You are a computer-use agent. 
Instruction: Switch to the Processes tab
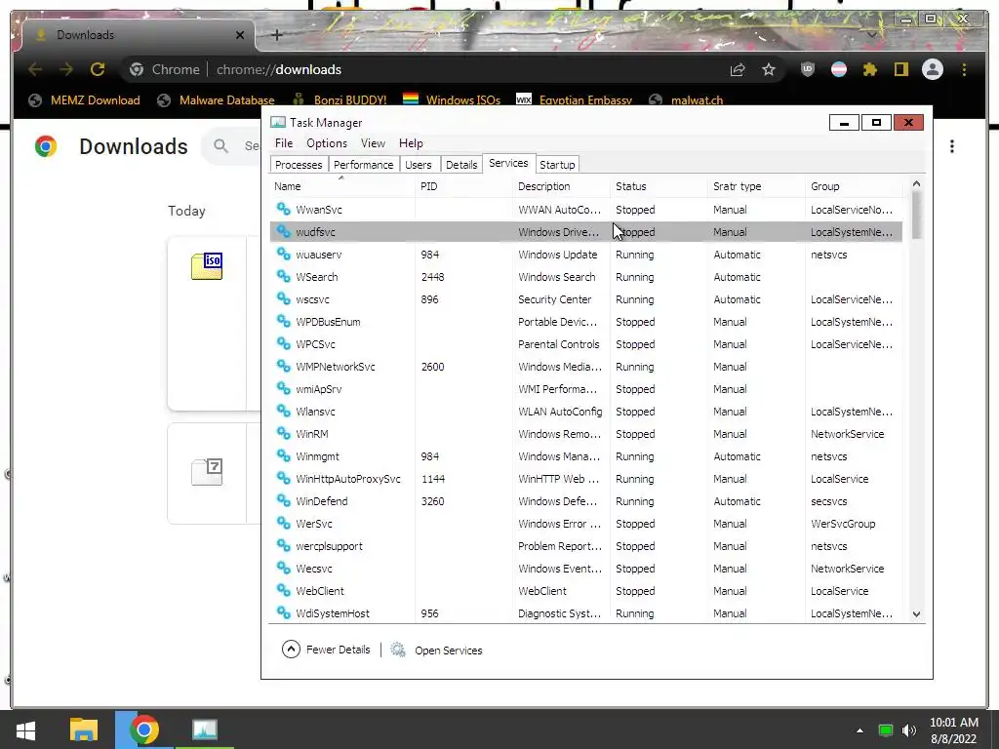click(x=299, y=164)
